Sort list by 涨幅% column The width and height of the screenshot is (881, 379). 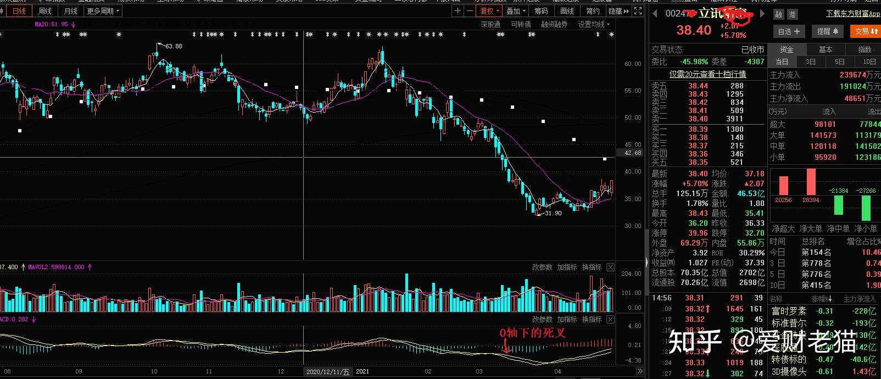click(823, 299)
